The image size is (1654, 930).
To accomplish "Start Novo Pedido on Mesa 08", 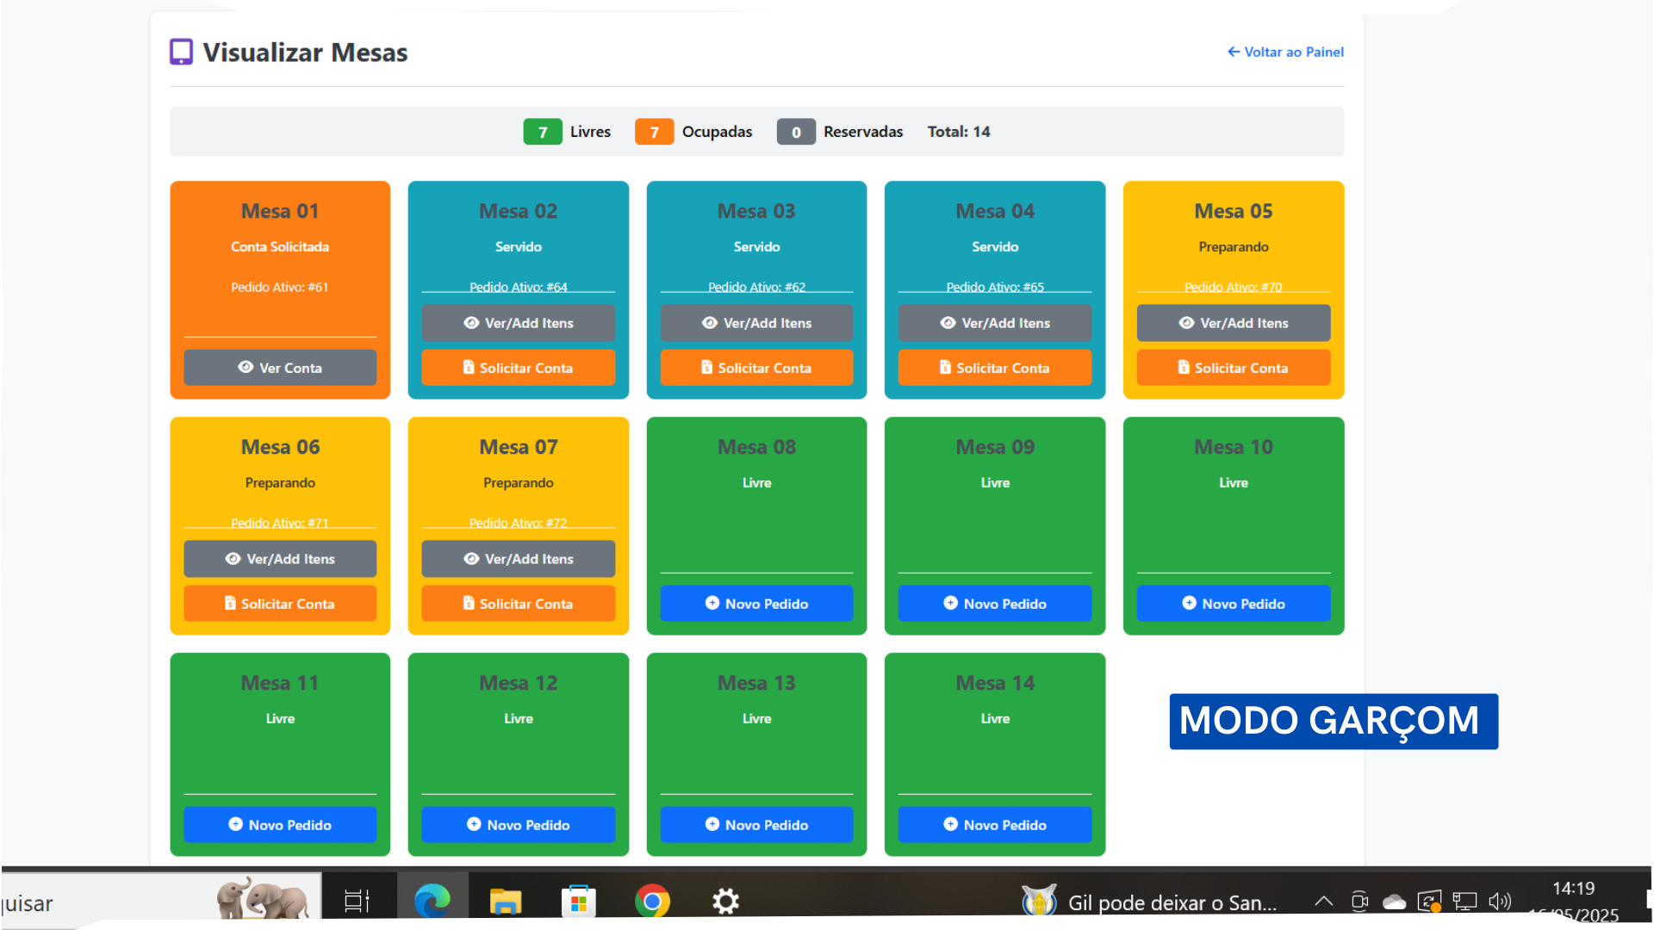I will [756, 604].
